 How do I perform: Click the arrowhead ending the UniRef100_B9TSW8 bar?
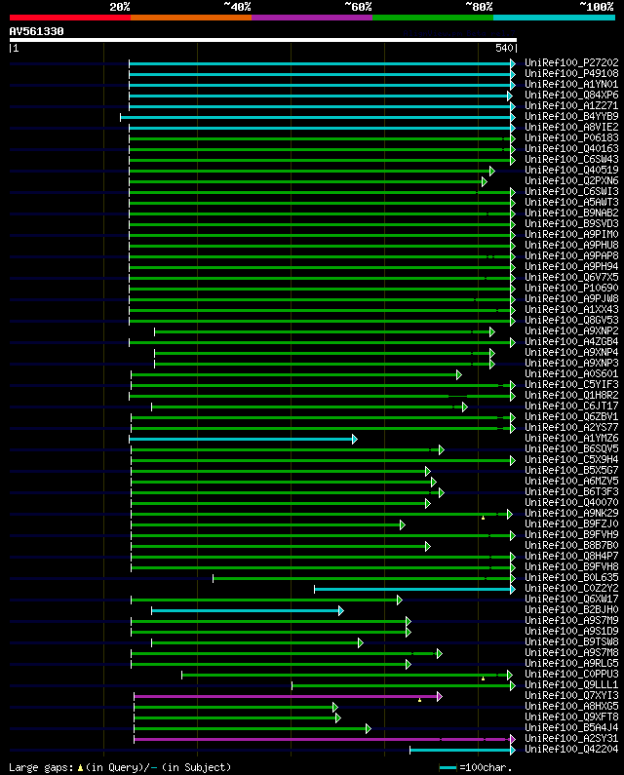[361, 643]
